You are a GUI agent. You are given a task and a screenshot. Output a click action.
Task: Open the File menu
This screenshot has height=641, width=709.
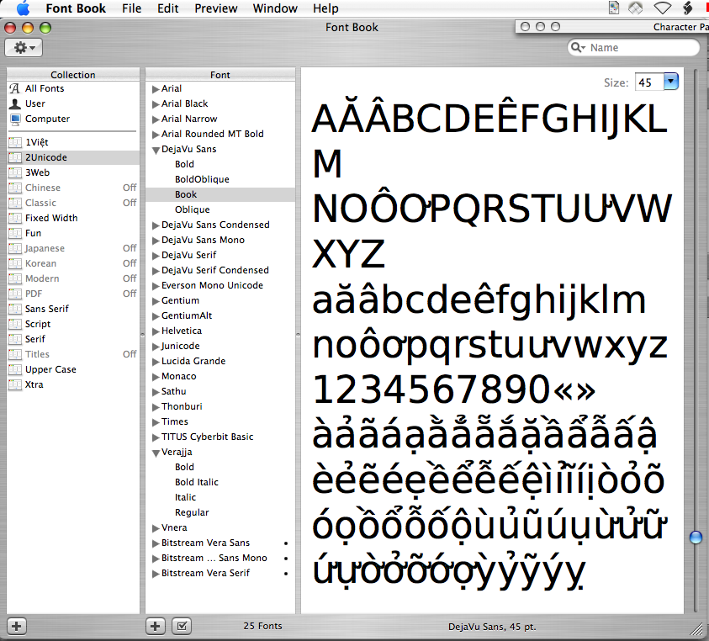(131, 8)
